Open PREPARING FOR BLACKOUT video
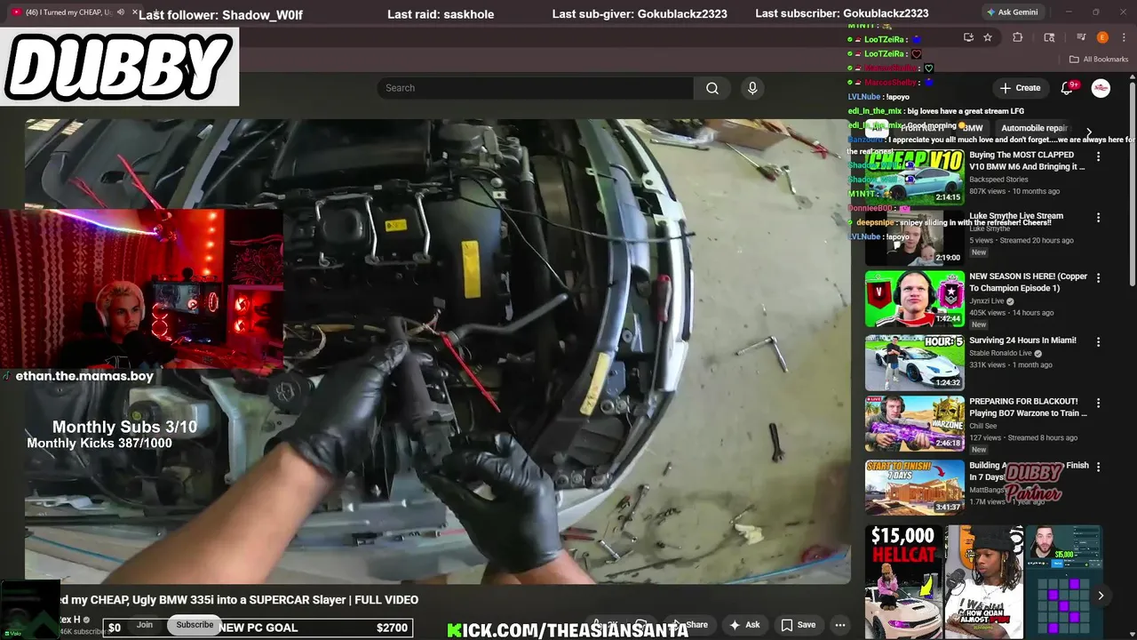 tap(1028, 407)
